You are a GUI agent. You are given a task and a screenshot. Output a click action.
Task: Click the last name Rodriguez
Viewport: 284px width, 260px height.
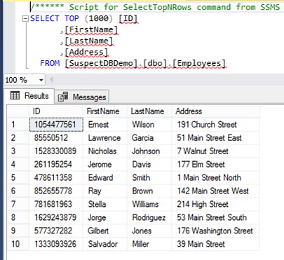[x=149, y=218]
